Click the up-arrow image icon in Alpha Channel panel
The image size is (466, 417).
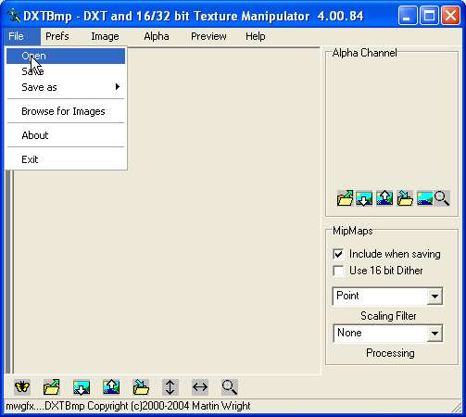pyautogui.click(x=384, y=198)
